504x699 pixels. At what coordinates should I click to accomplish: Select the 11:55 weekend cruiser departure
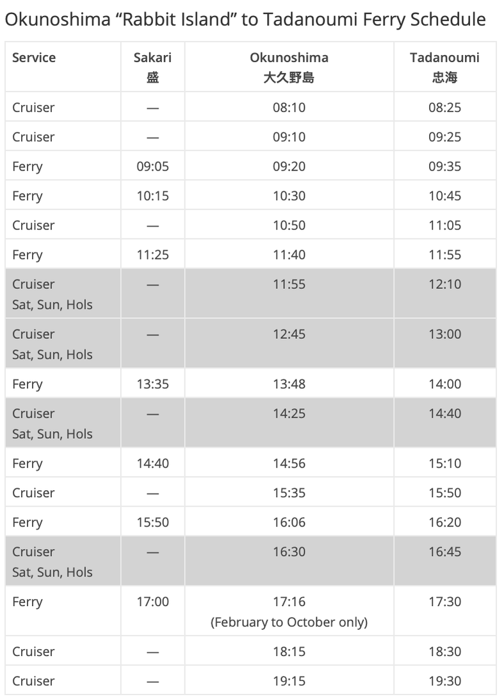click(289, 284)
